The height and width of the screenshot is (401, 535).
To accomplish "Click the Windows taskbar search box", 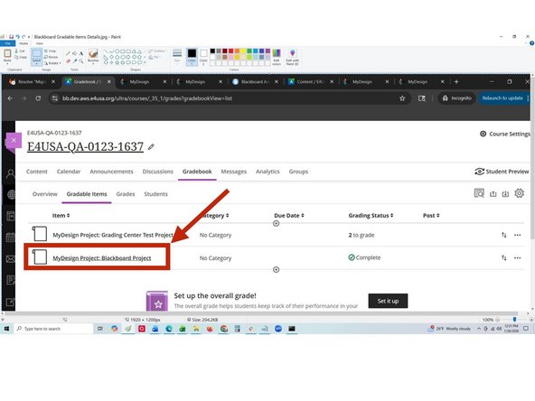I will [x=53, y=329].
